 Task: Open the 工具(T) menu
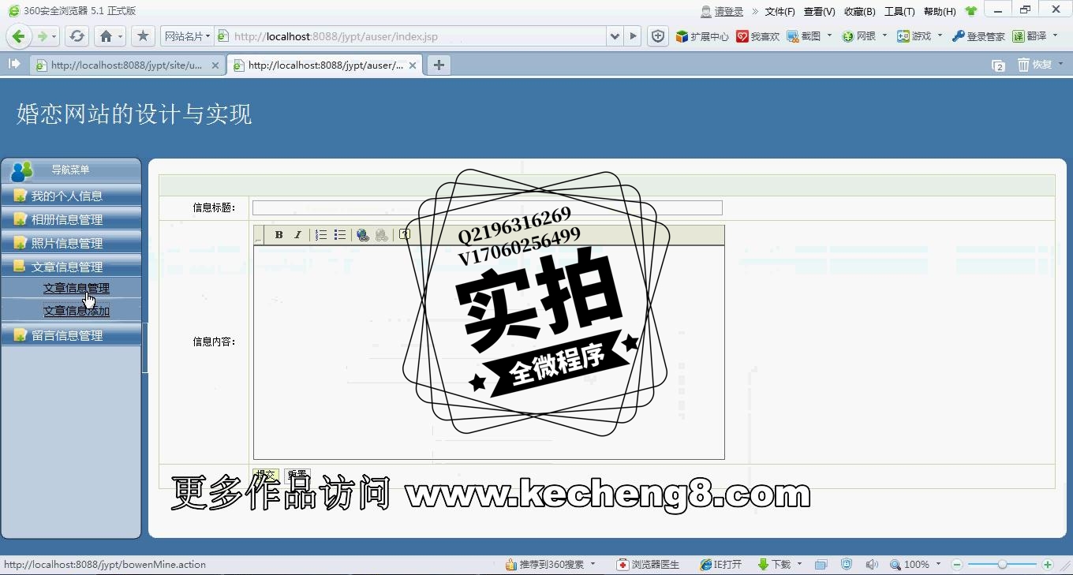899,11
